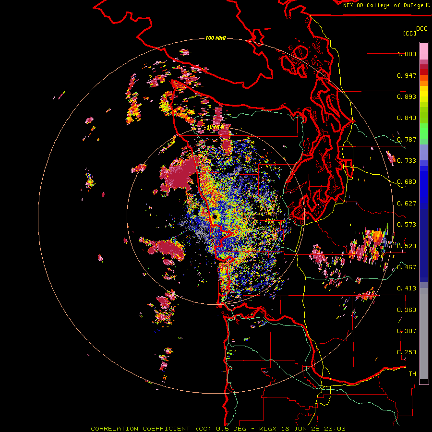Pick the dark navy legend swatch
The height and width of the screenshot is (432, 432).
point(424,242)
